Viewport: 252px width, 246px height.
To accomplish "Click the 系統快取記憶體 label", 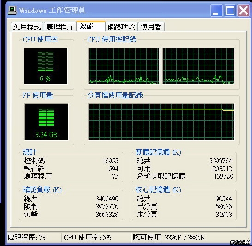I will (161, 176).
